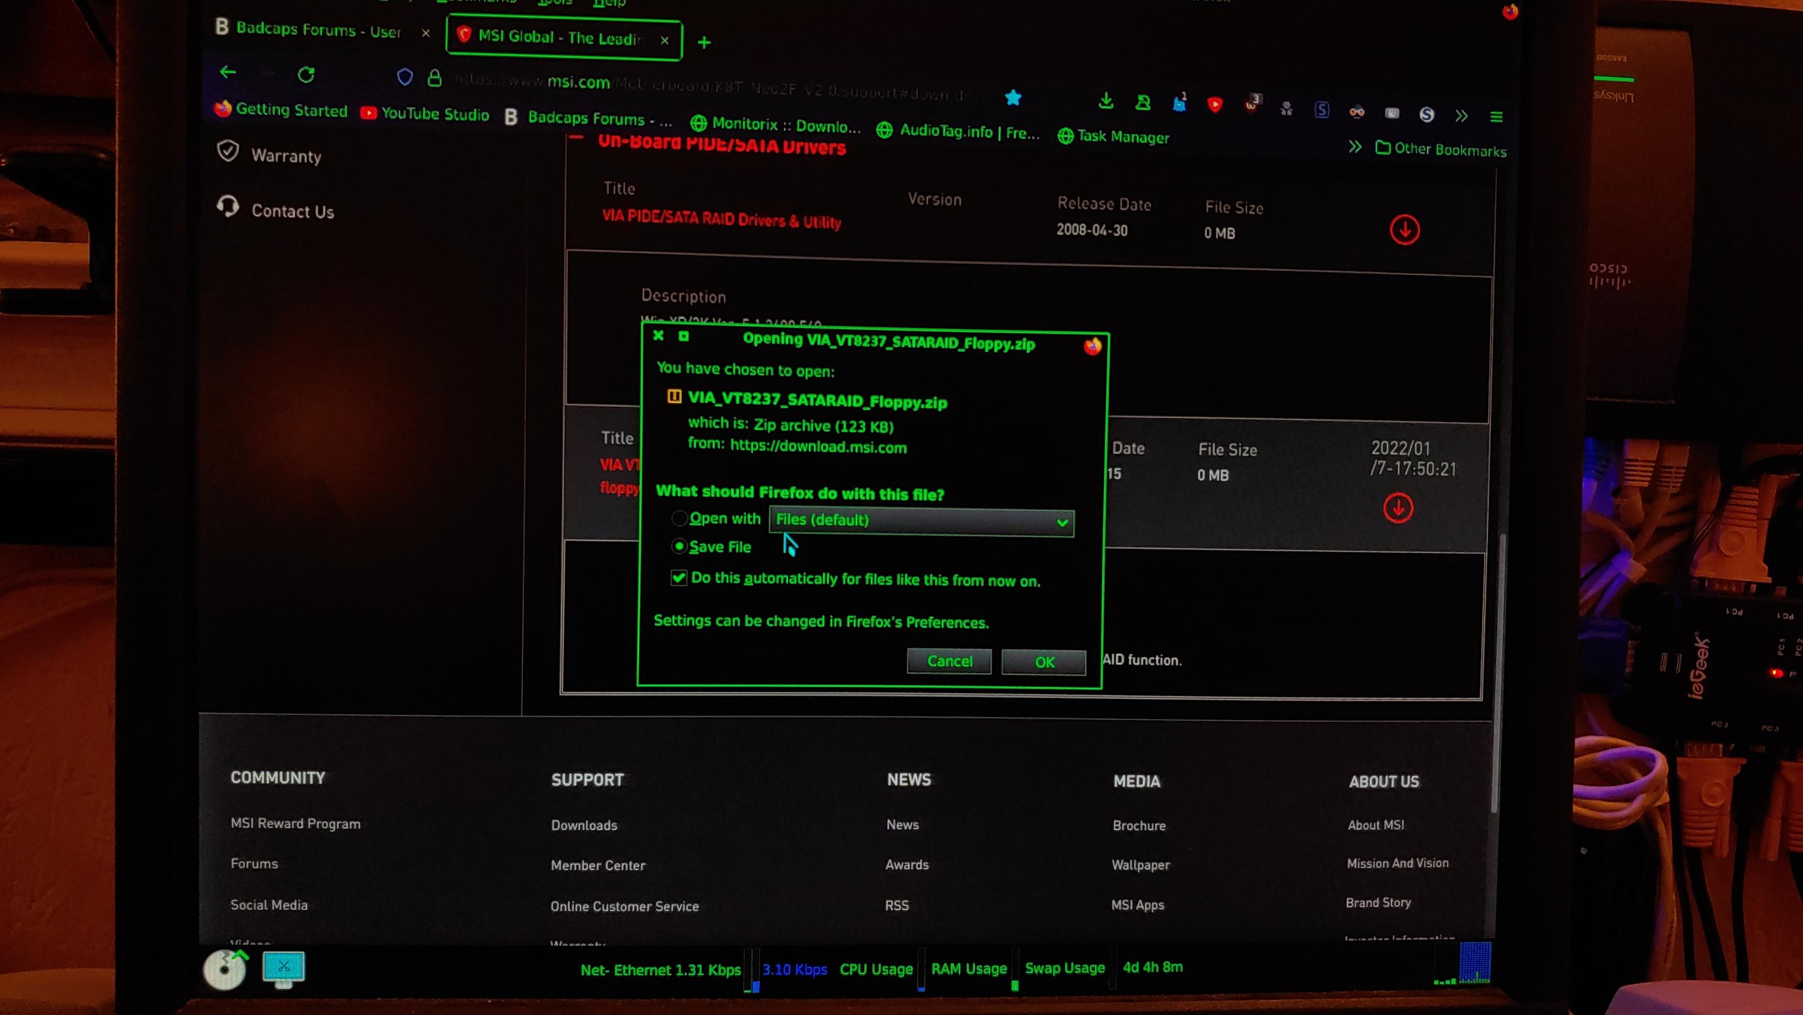
Task: Expand the Files (default) dropdown
Action: pyautogui.click(x=921, y=521)
